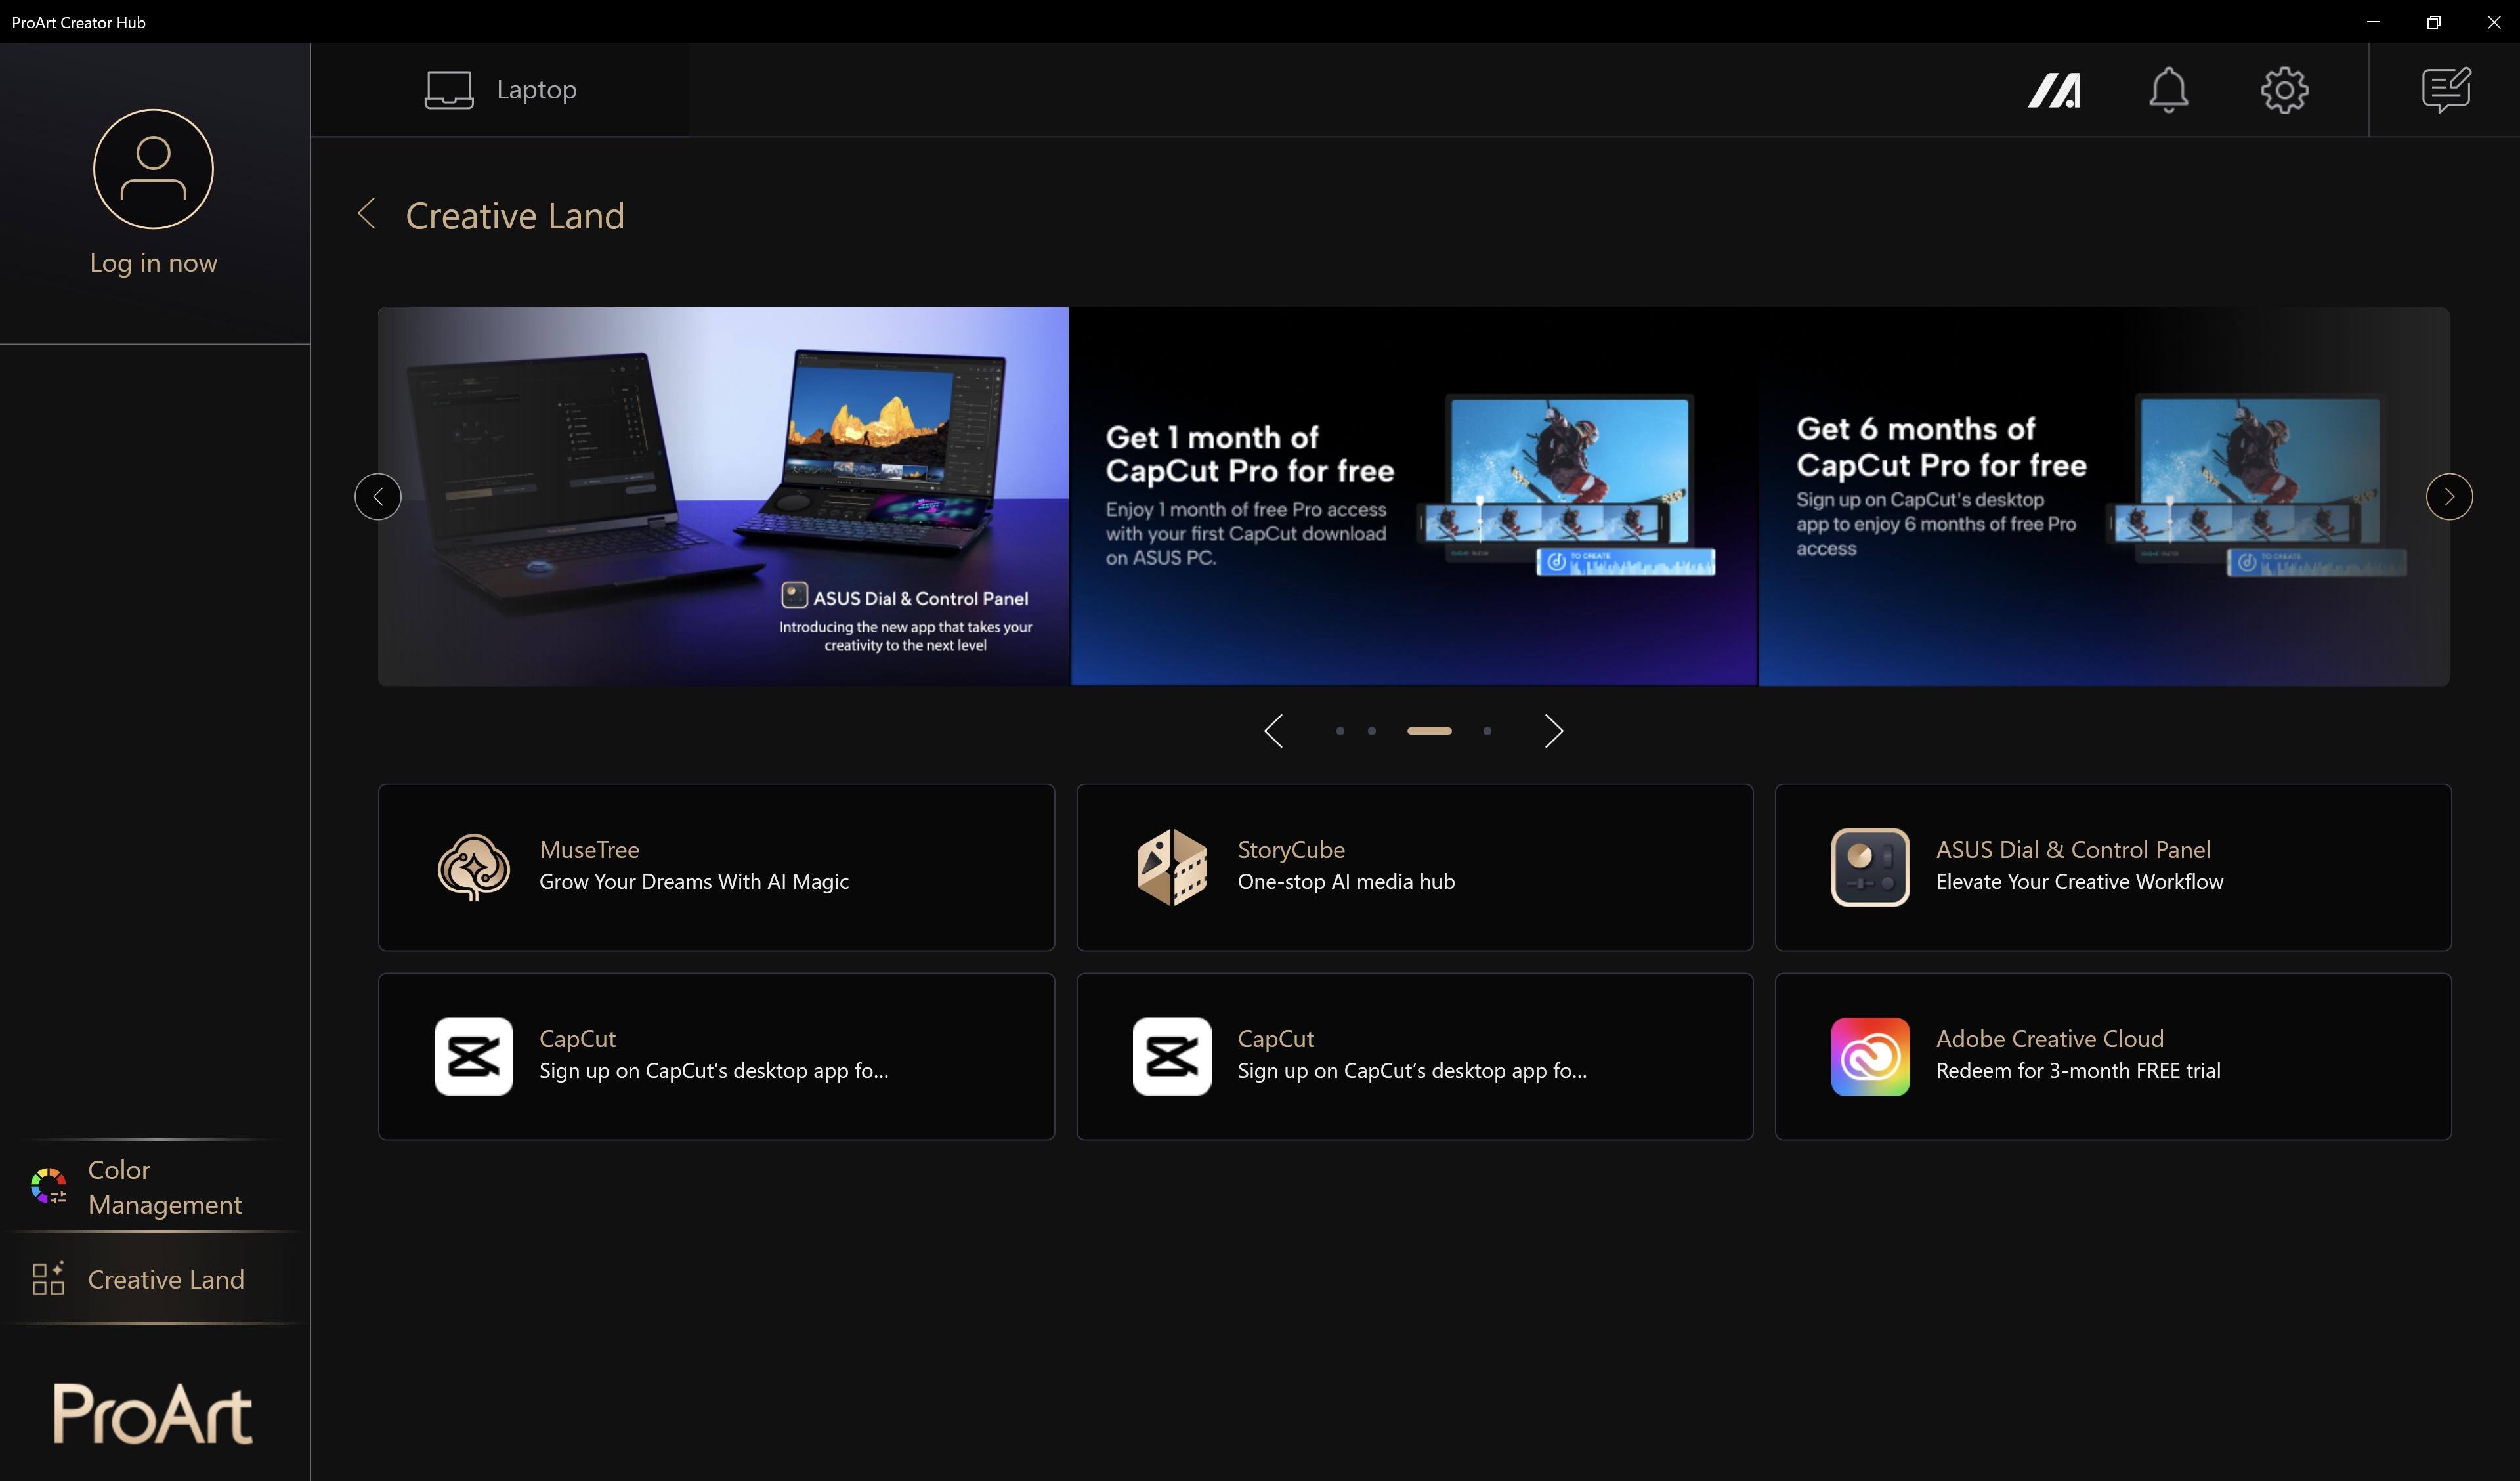The height and width of the screenshot is (1481, 2520).
Task: Go back using Creative Land back chevron
Action: pos(367,214)
